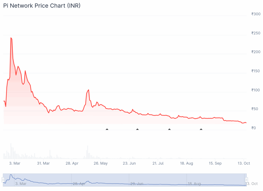The image size is (263, 191).
Task: Click the highest price peak on the chart
Action: (11, 38)
